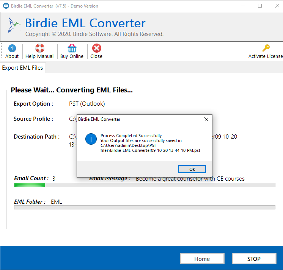Open the Help Manual lifebuoy icon

(x=40, y=48)
